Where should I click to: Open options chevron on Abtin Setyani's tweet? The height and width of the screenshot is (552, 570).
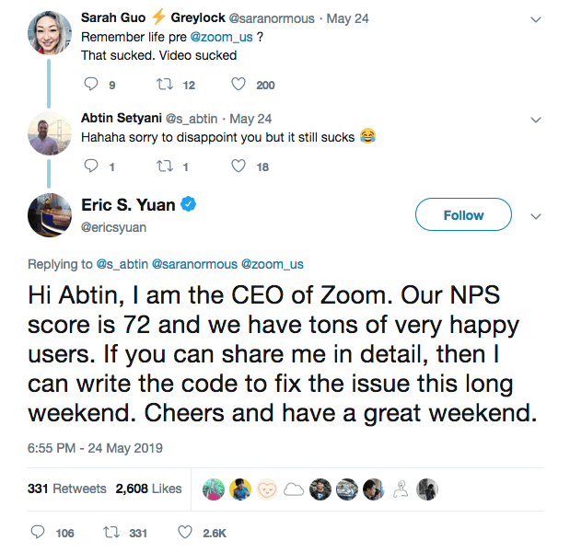tap(537, 120)
